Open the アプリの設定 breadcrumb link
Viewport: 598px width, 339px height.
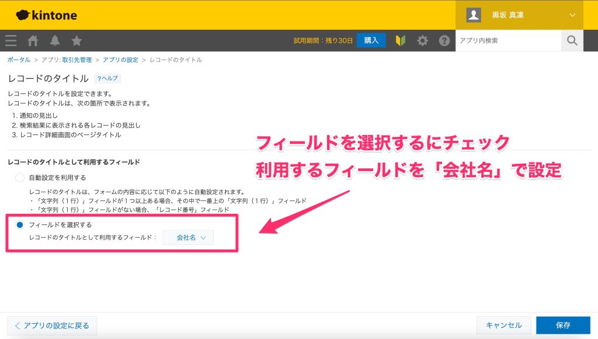120,60
